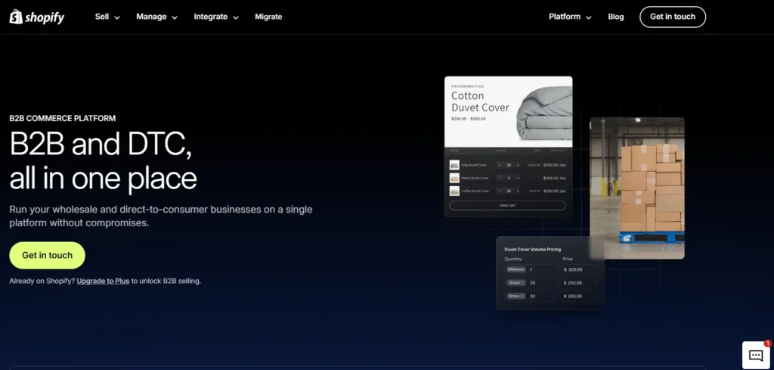Click the HOUSEWARES PLUS brand label
Screen dimensions: 774x370
click(x=467, y=86)
